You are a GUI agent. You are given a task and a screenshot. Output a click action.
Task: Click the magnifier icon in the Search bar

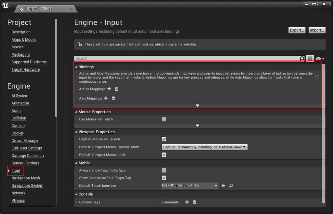click(x=302, y=58)
